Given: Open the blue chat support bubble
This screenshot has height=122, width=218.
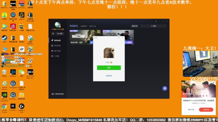Looking at the screenshot, I should pos(165,88).
